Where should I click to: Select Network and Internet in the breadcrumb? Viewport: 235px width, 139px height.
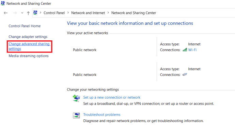click(88, 13)
